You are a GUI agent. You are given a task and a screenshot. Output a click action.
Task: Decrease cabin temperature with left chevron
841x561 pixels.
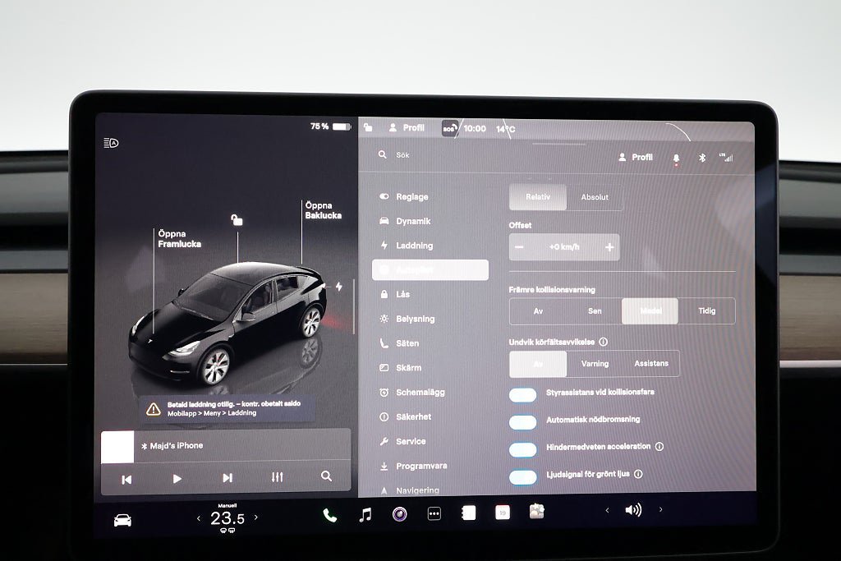[198, 518]
